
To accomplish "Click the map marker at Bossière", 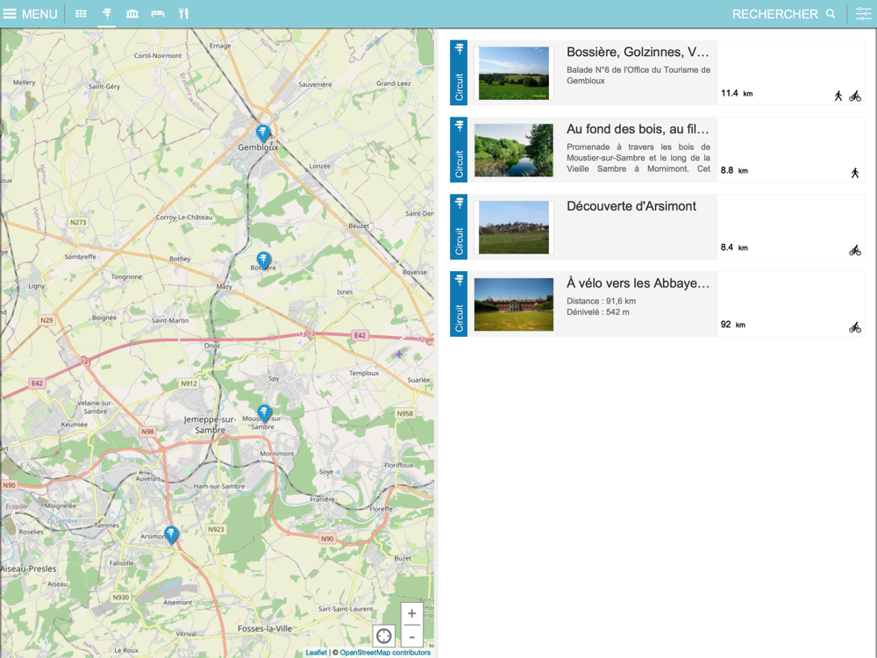I will coord(263,260).
